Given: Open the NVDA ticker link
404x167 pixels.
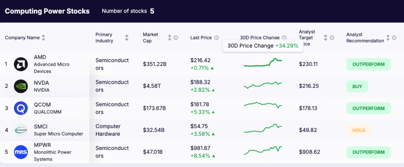Looking at the screenshot, I should click(41, 83).
